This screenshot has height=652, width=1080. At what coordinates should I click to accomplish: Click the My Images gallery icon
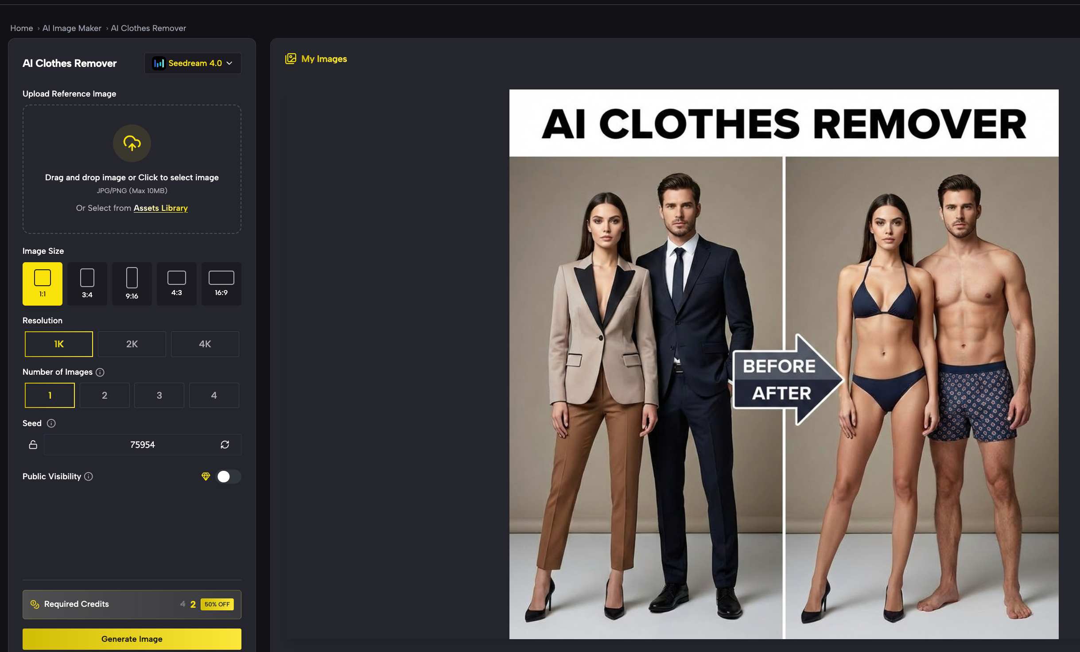(290, 58)
